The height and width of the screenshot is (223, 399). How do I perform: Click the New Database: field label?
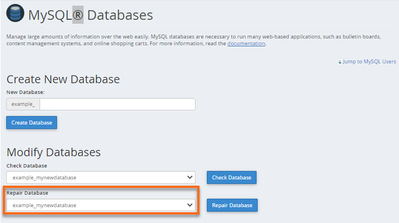click(x=25, y=92)
